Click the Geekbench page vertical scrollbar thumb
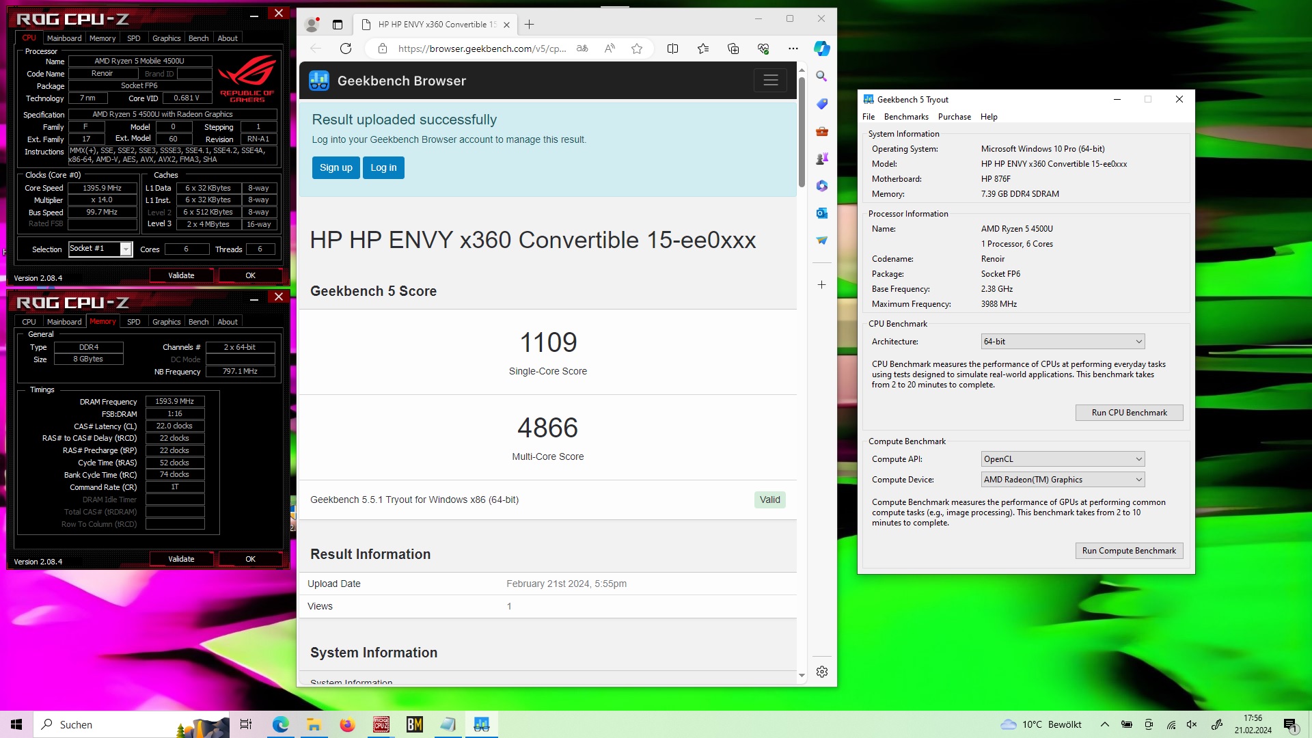 point(802,132)
